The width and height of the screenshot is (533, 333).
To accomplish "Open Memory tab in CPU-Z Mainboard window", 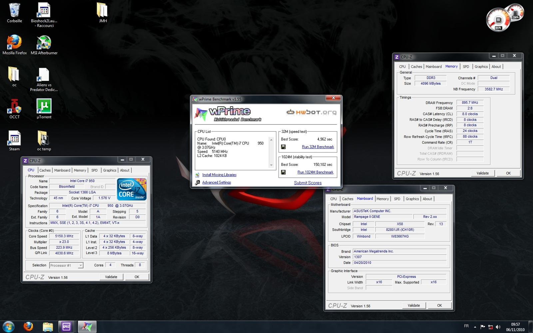I will click(x=382, y=199).
